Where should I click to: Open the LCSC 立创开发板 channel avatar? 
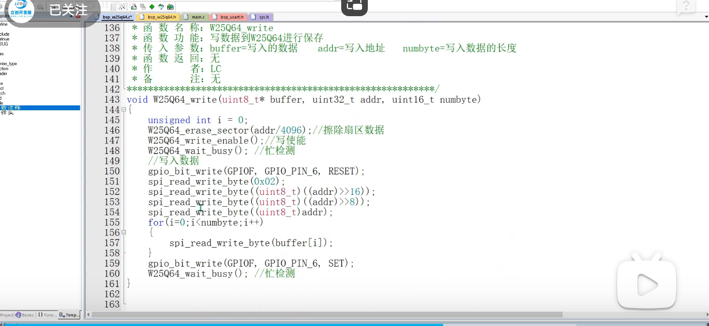21,10
